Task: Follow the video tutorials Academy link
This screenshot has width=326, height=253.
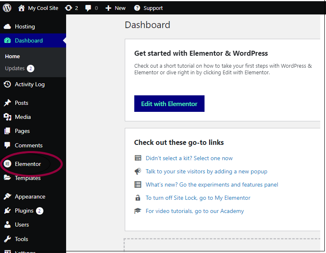Action: click(195, 211)
